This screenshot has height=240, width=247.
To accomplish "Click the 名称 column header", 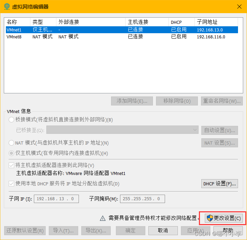I will [17, 22].
